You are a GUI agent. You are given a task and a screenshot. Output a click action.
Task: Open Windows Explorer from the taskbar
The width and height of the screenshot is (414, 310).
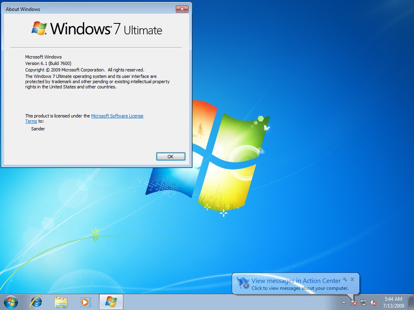[x=61, y=302]
